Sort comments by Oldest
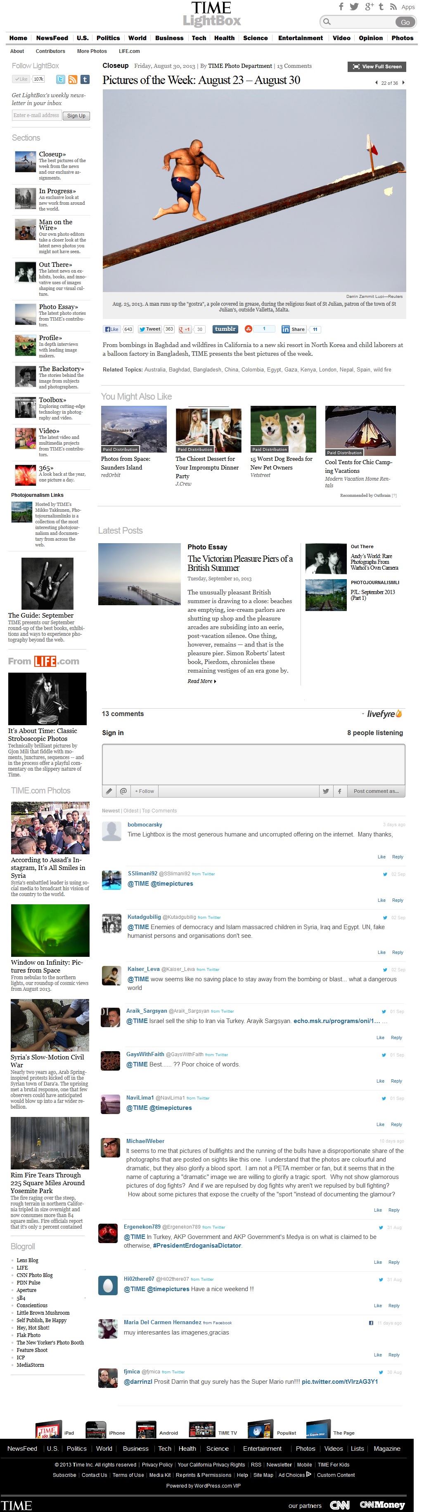The width and height of the screenshot is (424, 1512). 130,810
